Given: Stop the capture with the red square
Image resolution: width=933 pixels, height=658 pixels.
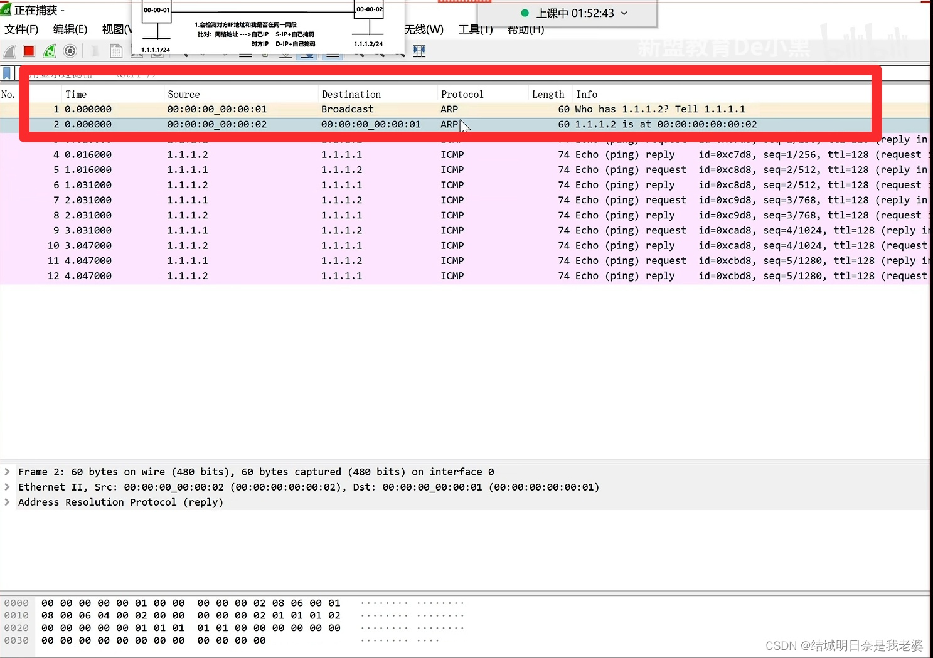Looking at the screenshot, I should point(29,51).
